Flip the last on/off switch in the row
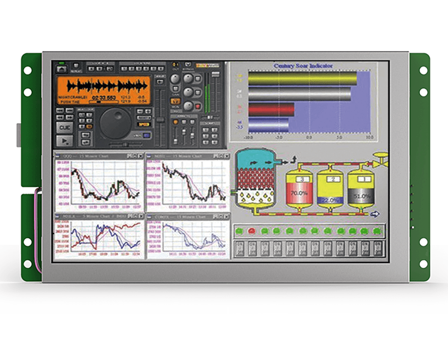 point(378,249)
